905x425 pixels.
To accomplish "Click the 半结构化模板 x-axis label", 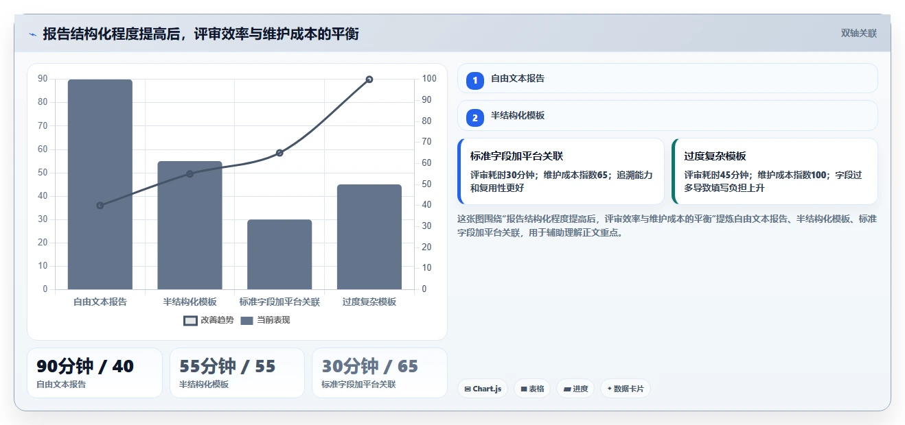I will tap(190, 302).
